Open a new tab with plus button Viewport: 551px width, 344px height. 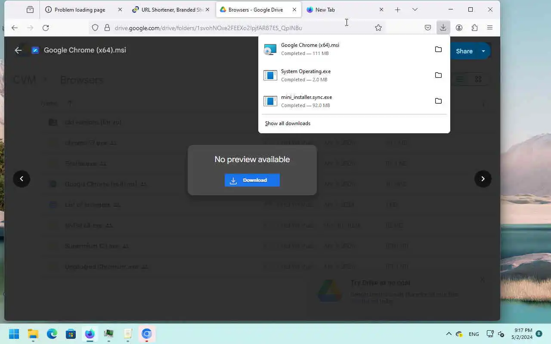[x=397, y=9]
